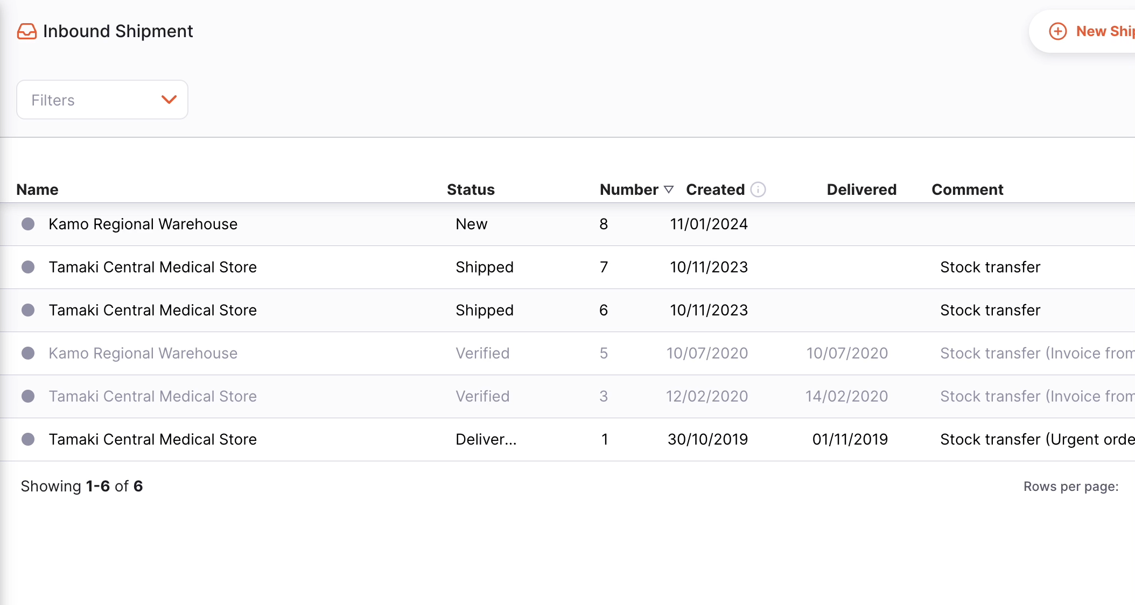The width and height of the screenshot is (1135, 605).
Task: Click delivered date 10/07/2020 in row 5
Action: point(847,353)
